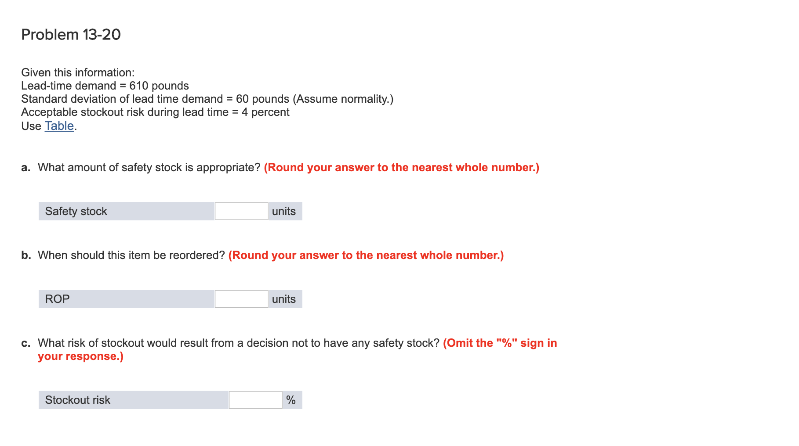799x446 pixels.
Task: Click the ROP answer input box
Action: coord(241,299)
